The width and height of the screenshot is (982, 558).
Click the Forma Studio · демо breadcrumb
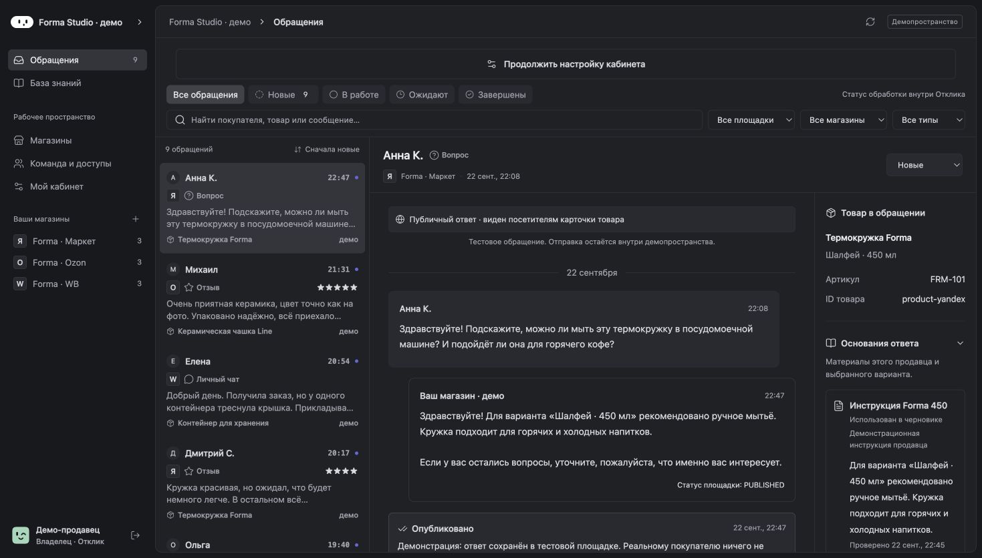tap(210, 22)
